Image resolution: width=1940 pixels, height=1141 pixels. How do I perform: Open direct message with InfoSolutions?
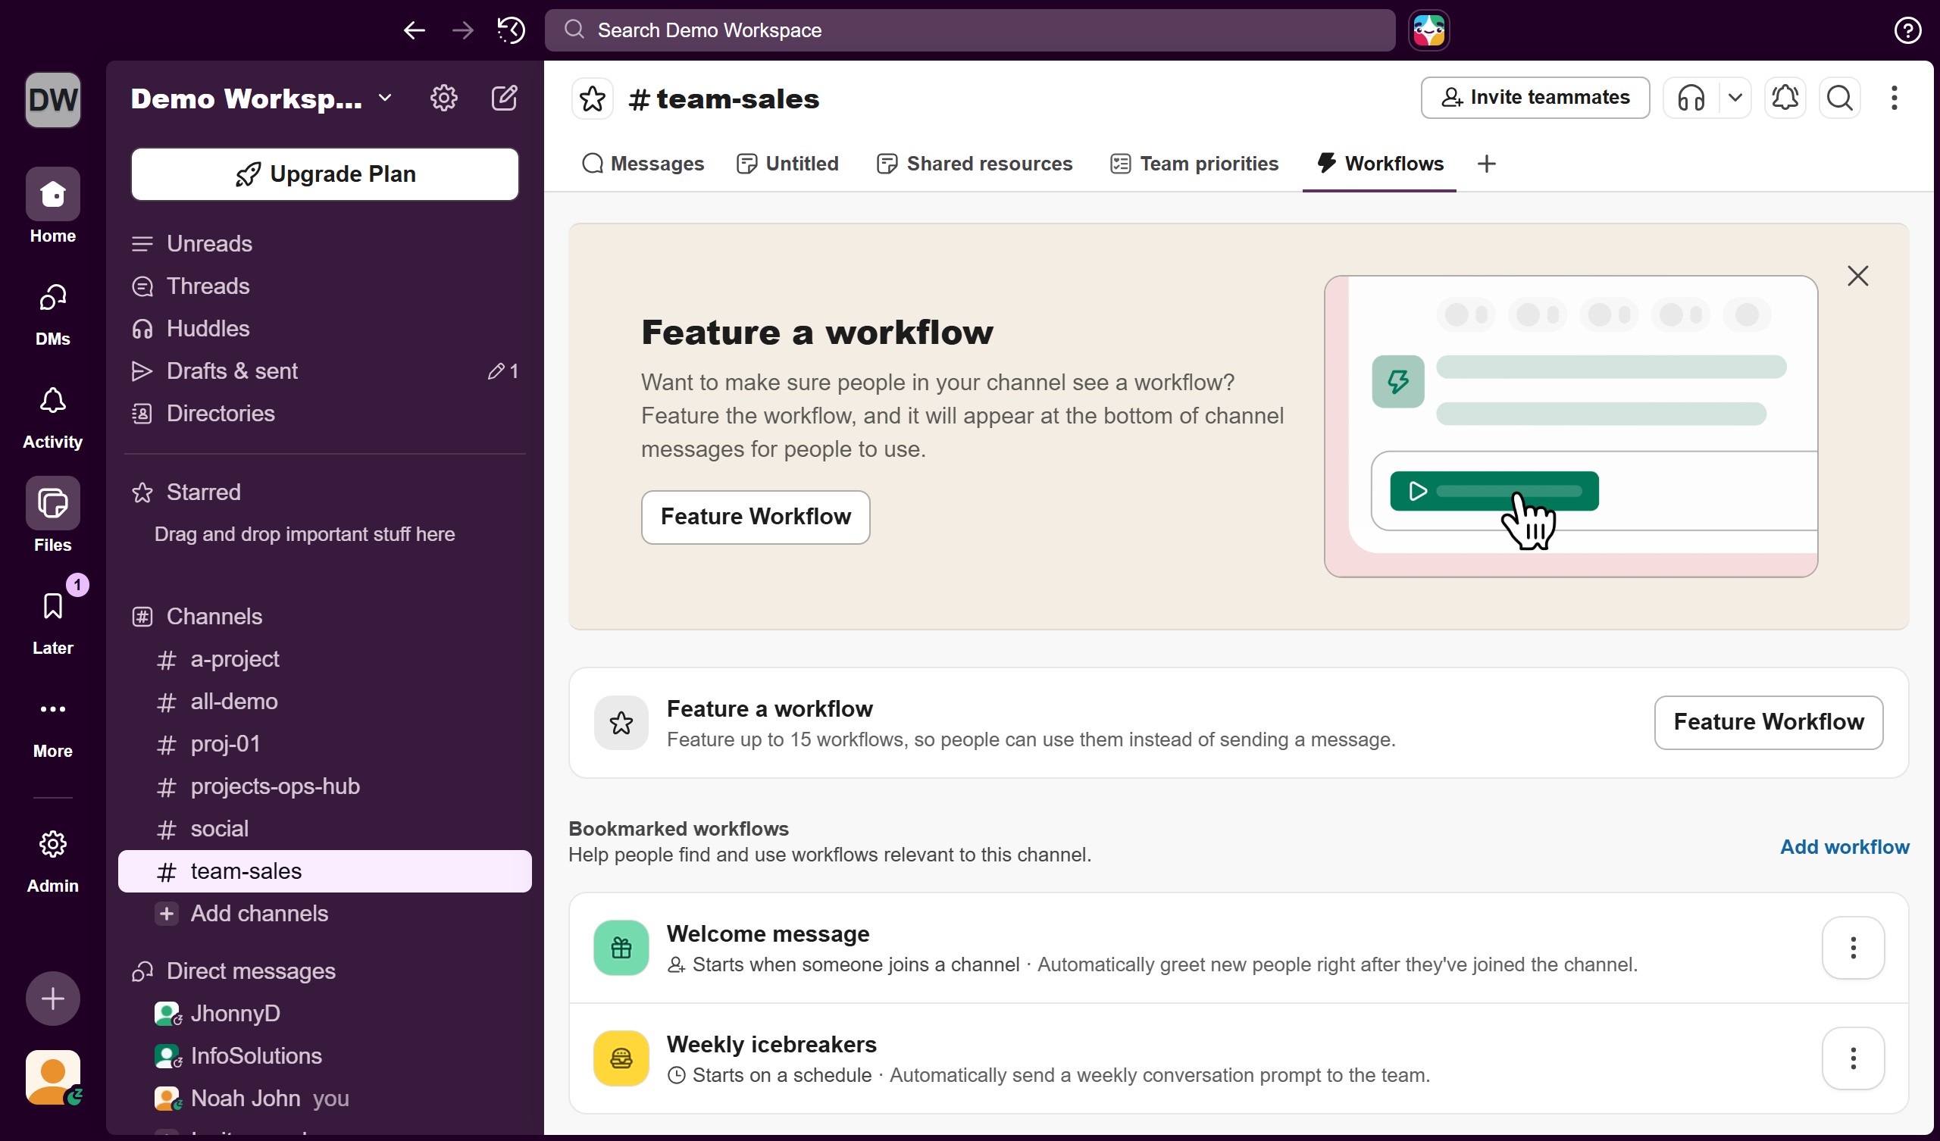325,1056
